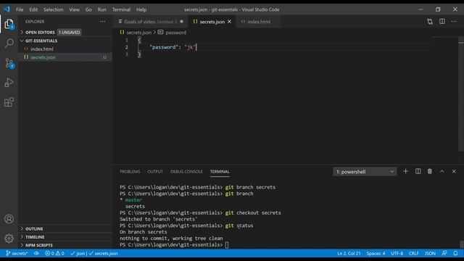The width and height of the screenshot is (464, 261).
Task: Create a new terminal with plus icon
Action: 405,171
